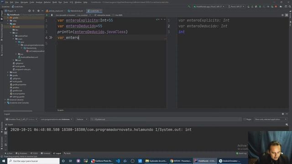Select Scratches and Consoles tree node
Image resolution: width=292 pixels, height=164 pixels.
[19, 103]
